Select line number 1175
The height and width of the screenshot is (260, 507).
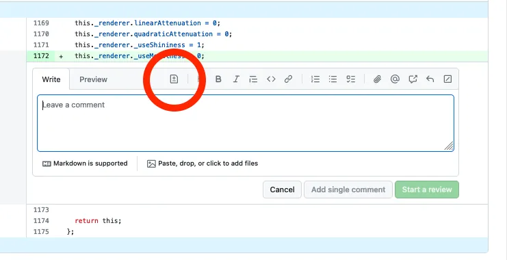(41, 231)
